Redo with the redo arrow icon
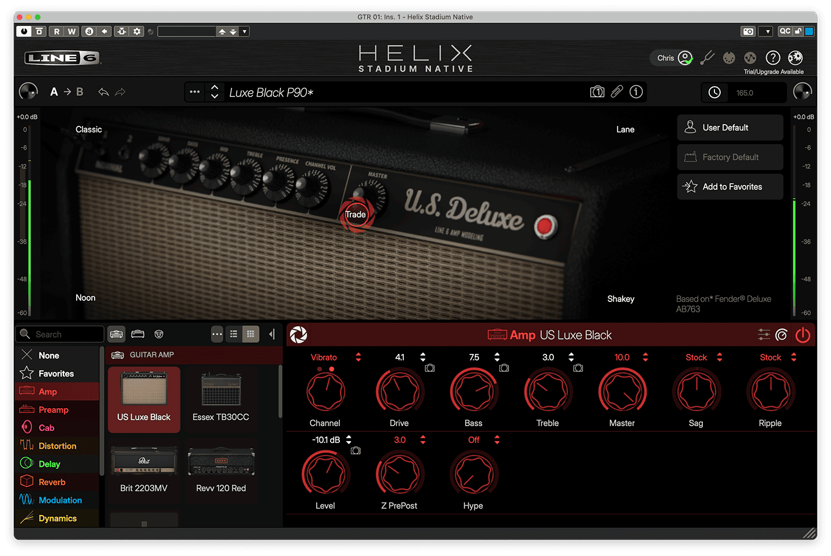The width and height of the screenshot is (831, 556). pos(120,92)
